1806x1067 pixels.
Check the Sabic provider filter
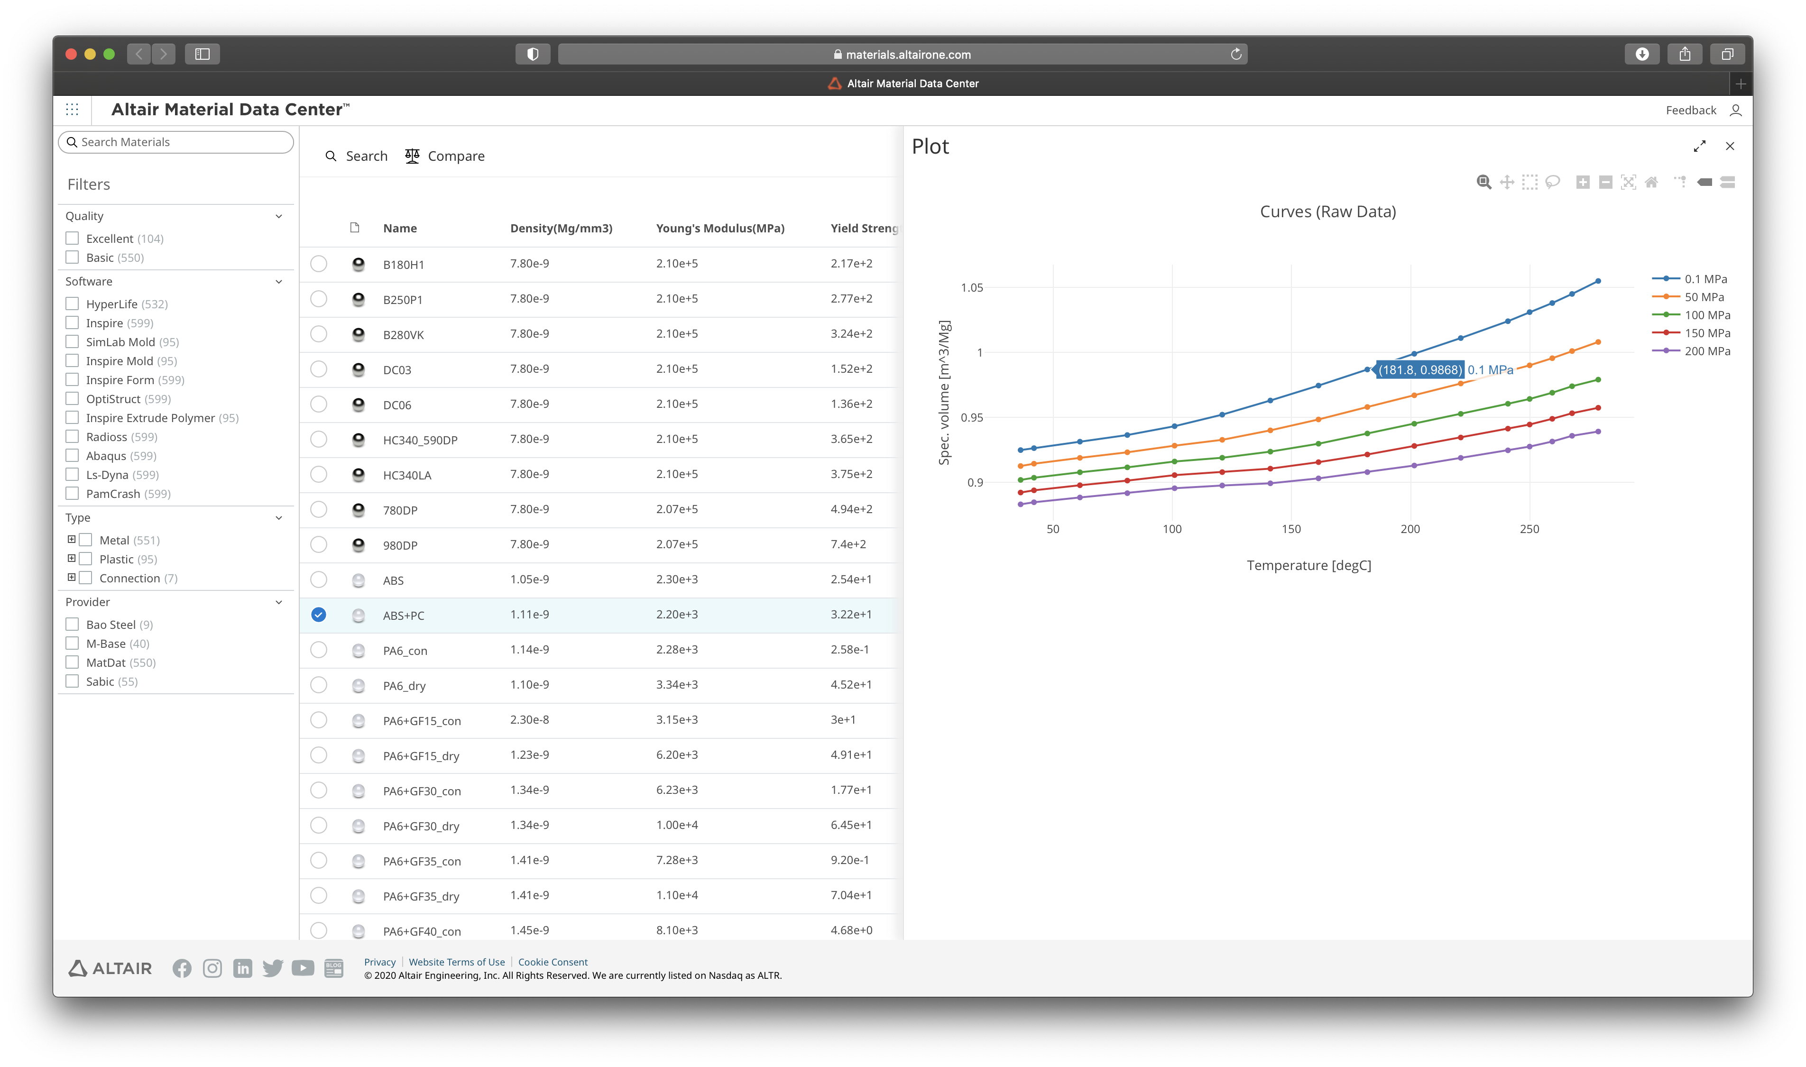72,681
